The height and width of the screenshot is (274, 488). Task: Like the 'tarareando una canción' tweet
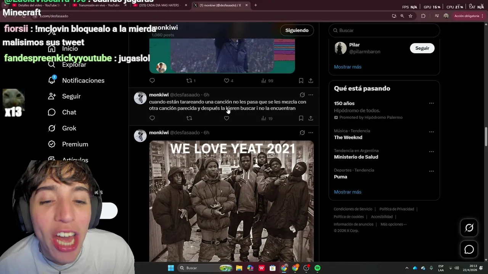click(x=226, y=118)
